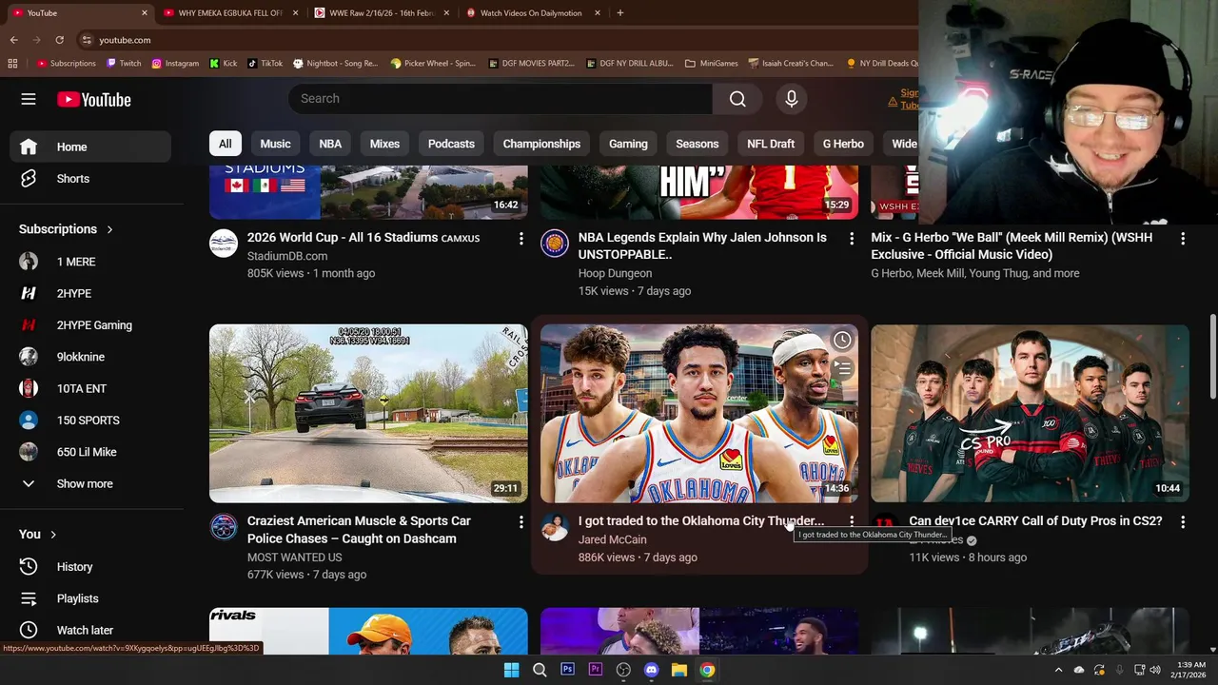Open volume control in system tray
Image resolution: width=1218 pixels, height=685 pixels.
pyautogui.click(x=1155, y=670)
